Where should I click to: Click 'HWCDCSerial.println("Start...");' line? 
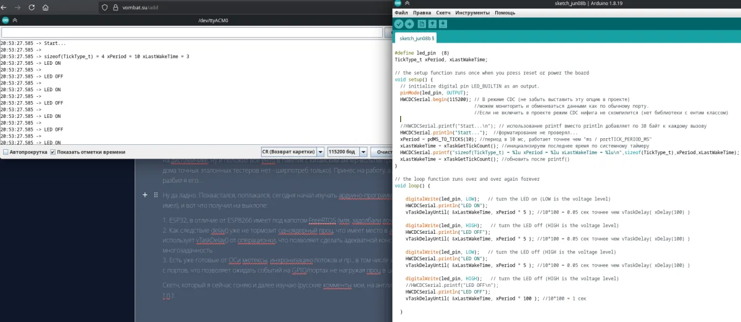[x=444, y=133]
